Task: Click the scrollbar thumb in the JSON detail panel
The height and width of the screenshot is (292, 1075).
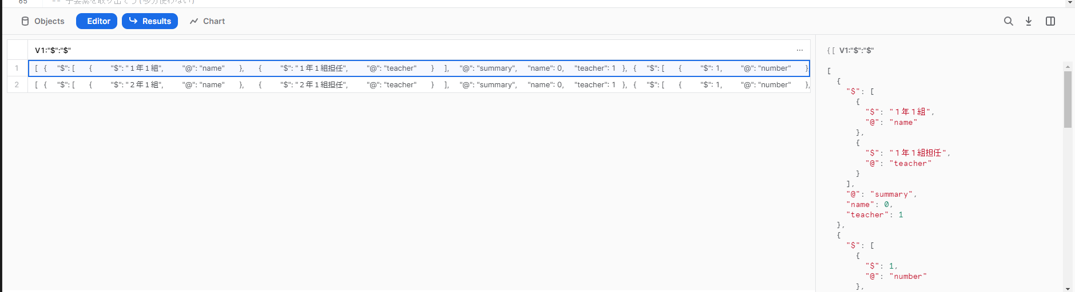Action: pos(1068,99)
